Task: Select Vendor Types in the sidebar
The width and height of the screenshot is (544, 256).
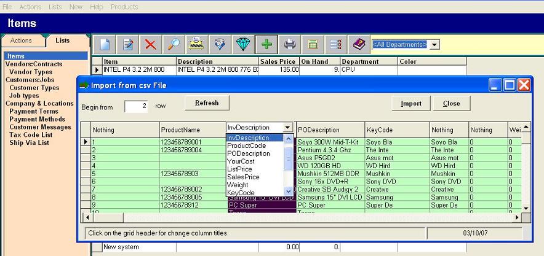Action: pos(31,72)
